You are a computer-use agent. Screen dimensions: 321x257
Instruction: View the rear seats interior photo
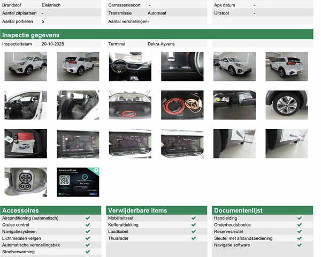pyautogui.click(x=78, y=105)
